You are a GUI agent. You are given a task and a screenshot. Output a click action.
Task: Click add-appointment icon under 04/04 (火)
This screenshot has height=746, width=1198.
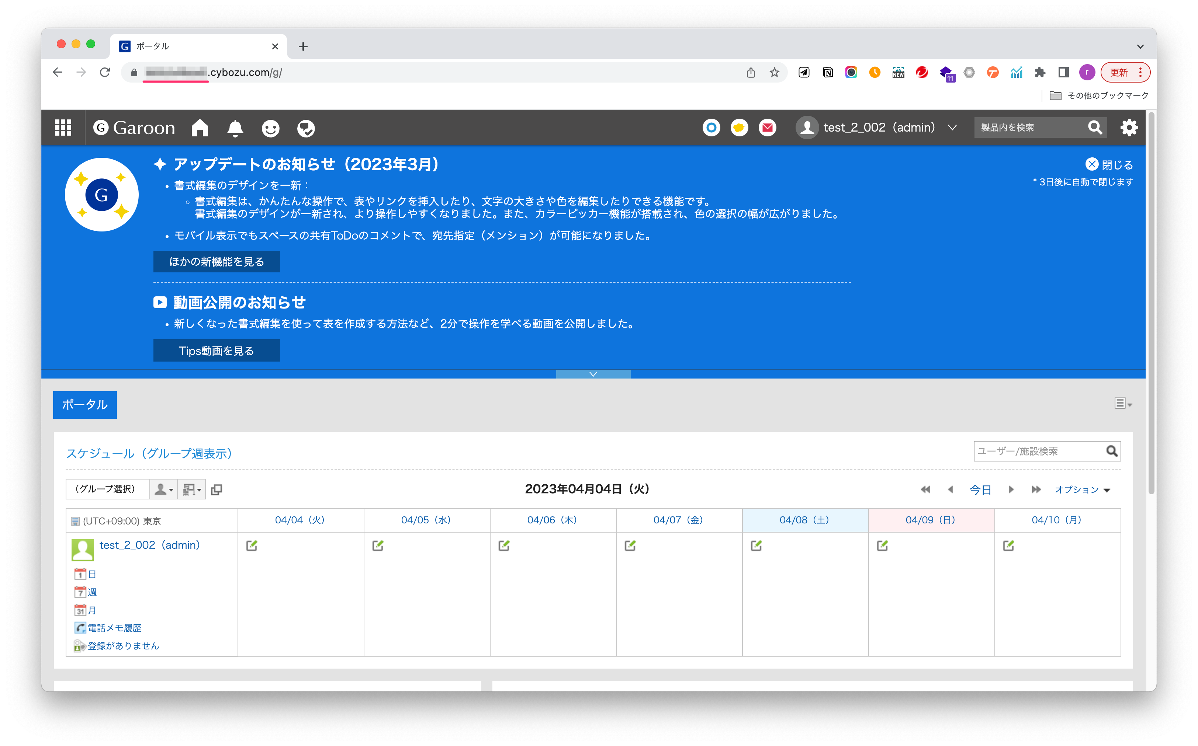(252, 545)
